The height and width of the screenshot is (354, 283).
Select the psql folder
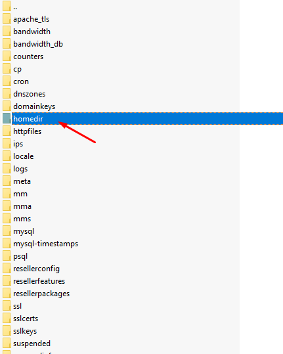point(20,256)
